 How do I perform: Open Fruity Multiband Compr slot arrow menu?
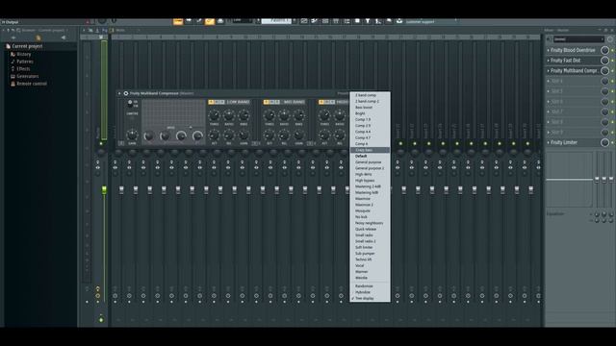pyautogui.click(x=548, y=70)
